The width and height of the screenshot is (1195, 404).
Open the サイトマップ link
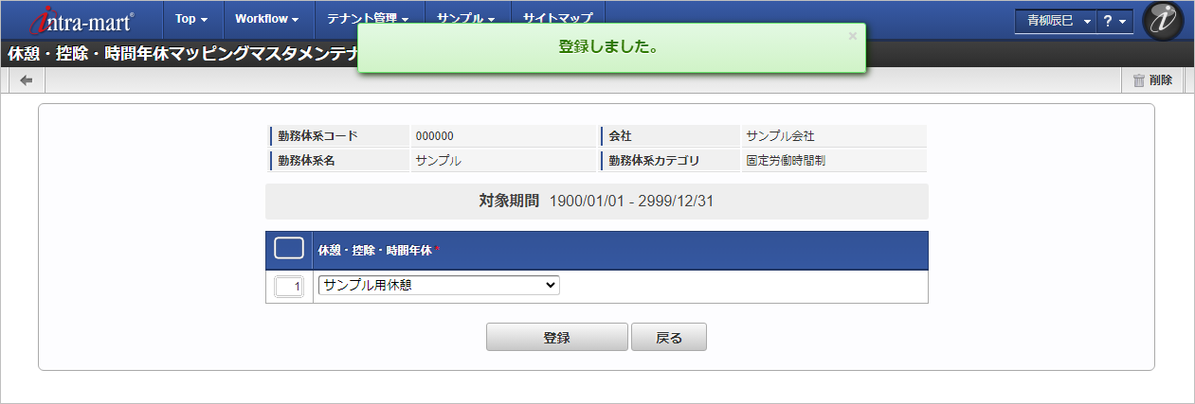click(x=557, y=19)
